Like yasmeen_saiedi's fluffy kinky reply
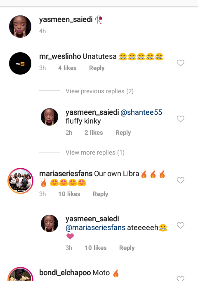Screen dimensions: 198x281 [x=180, y=119]
